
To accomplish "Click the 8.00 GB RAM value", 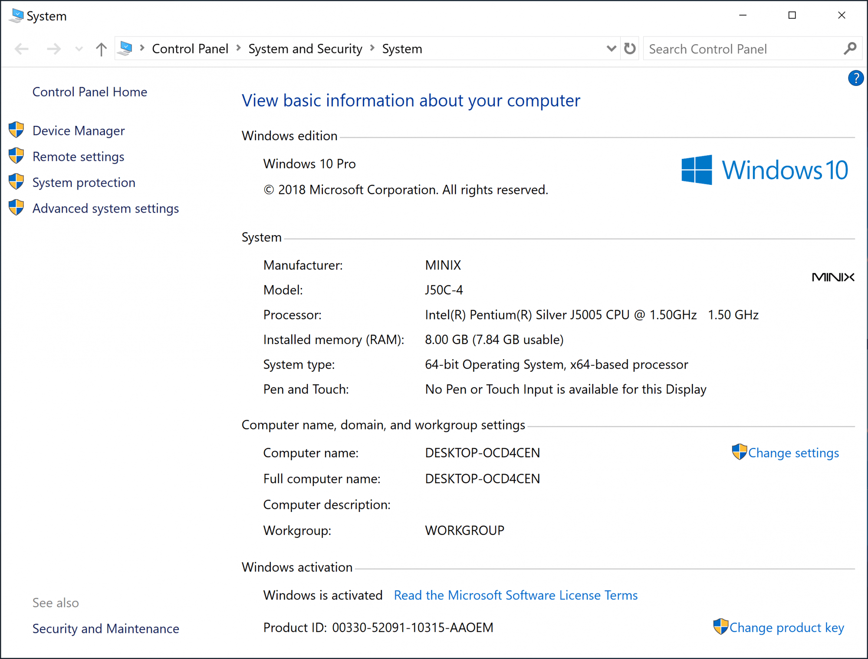I will click(x=494, y=340).
